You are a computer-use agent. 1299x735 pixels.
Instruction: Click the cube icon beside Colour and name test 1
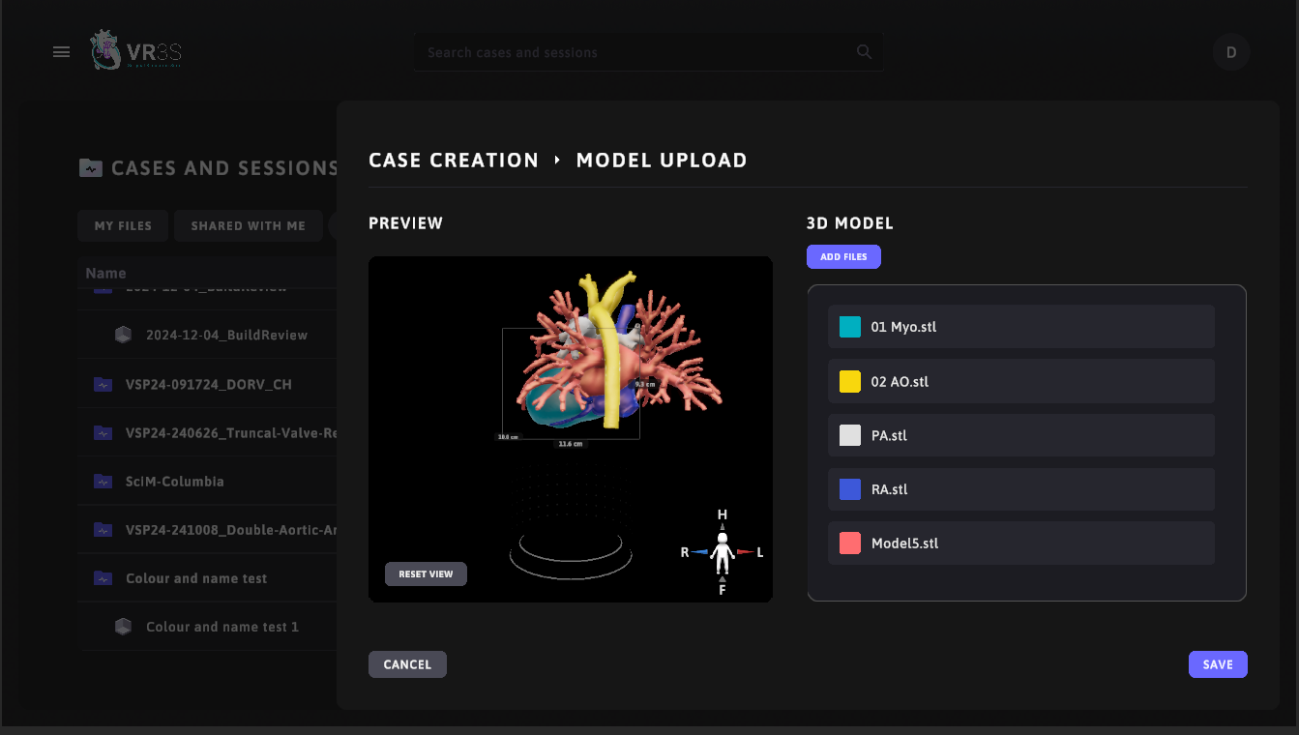coord(123,627)
